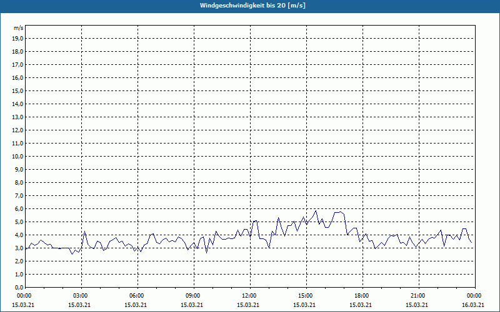The image size is (500, 312).
Task: Click the "15.03.21" date under "21:00"
Action: (417, 305)
